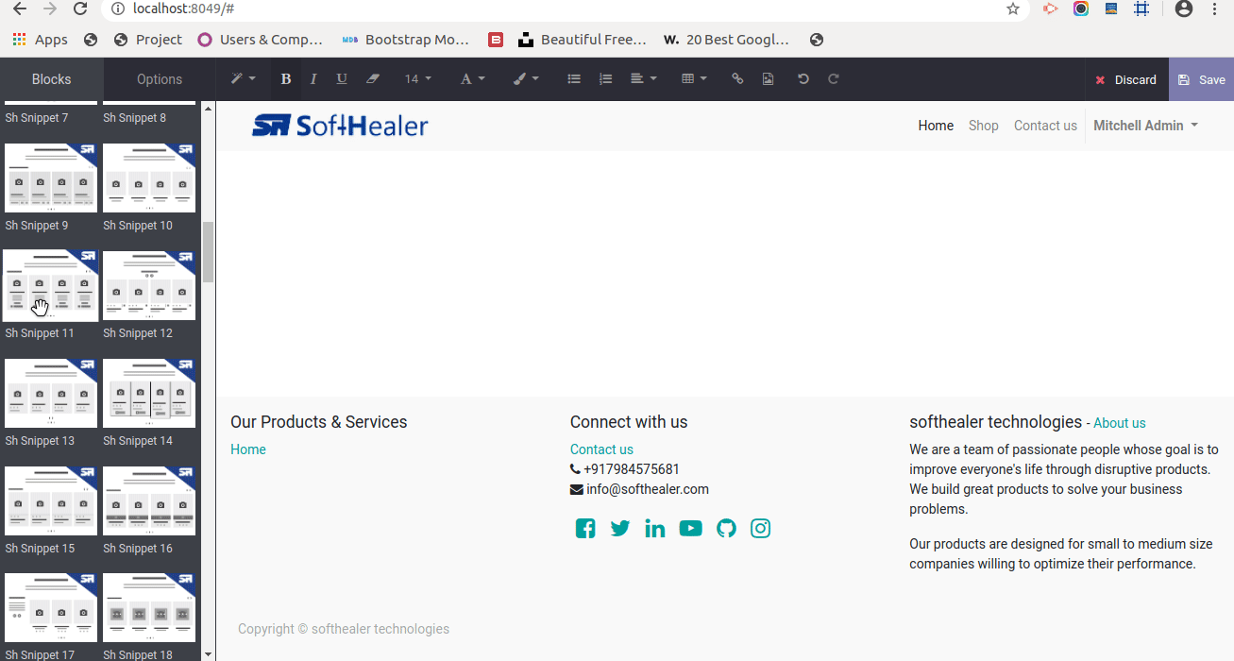The image size is (1234, 661).
Task: Select the Sh Snippet 9 thumbnail
Action: tap(51, 178)
